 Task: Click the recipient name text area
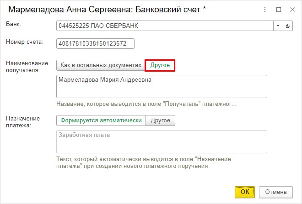pyautogui.click(x=162, y=86)
